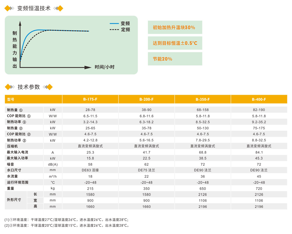Select the 型号 header cell
This screenshot has width=292, height=234.
pyautogui.click(x=34, y=99)
